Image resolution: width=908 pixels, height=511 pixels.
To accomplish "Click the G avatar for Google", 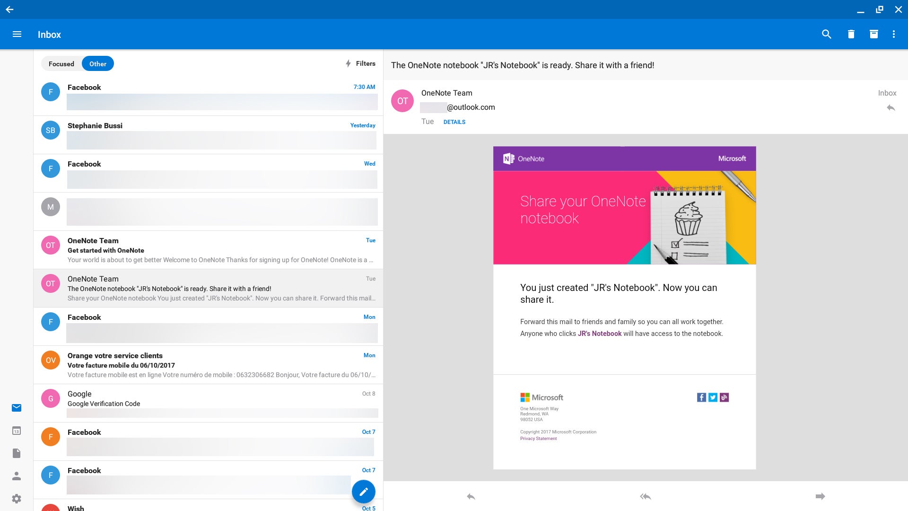I will (51, 398).
